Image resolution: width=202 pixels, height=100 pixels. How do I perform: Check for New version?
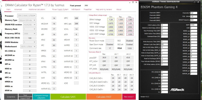pyautogui.click(x=129, y=97)
